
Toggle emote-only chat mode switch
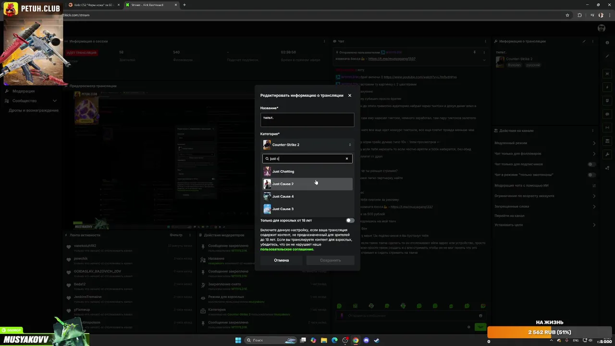[592, 175]
